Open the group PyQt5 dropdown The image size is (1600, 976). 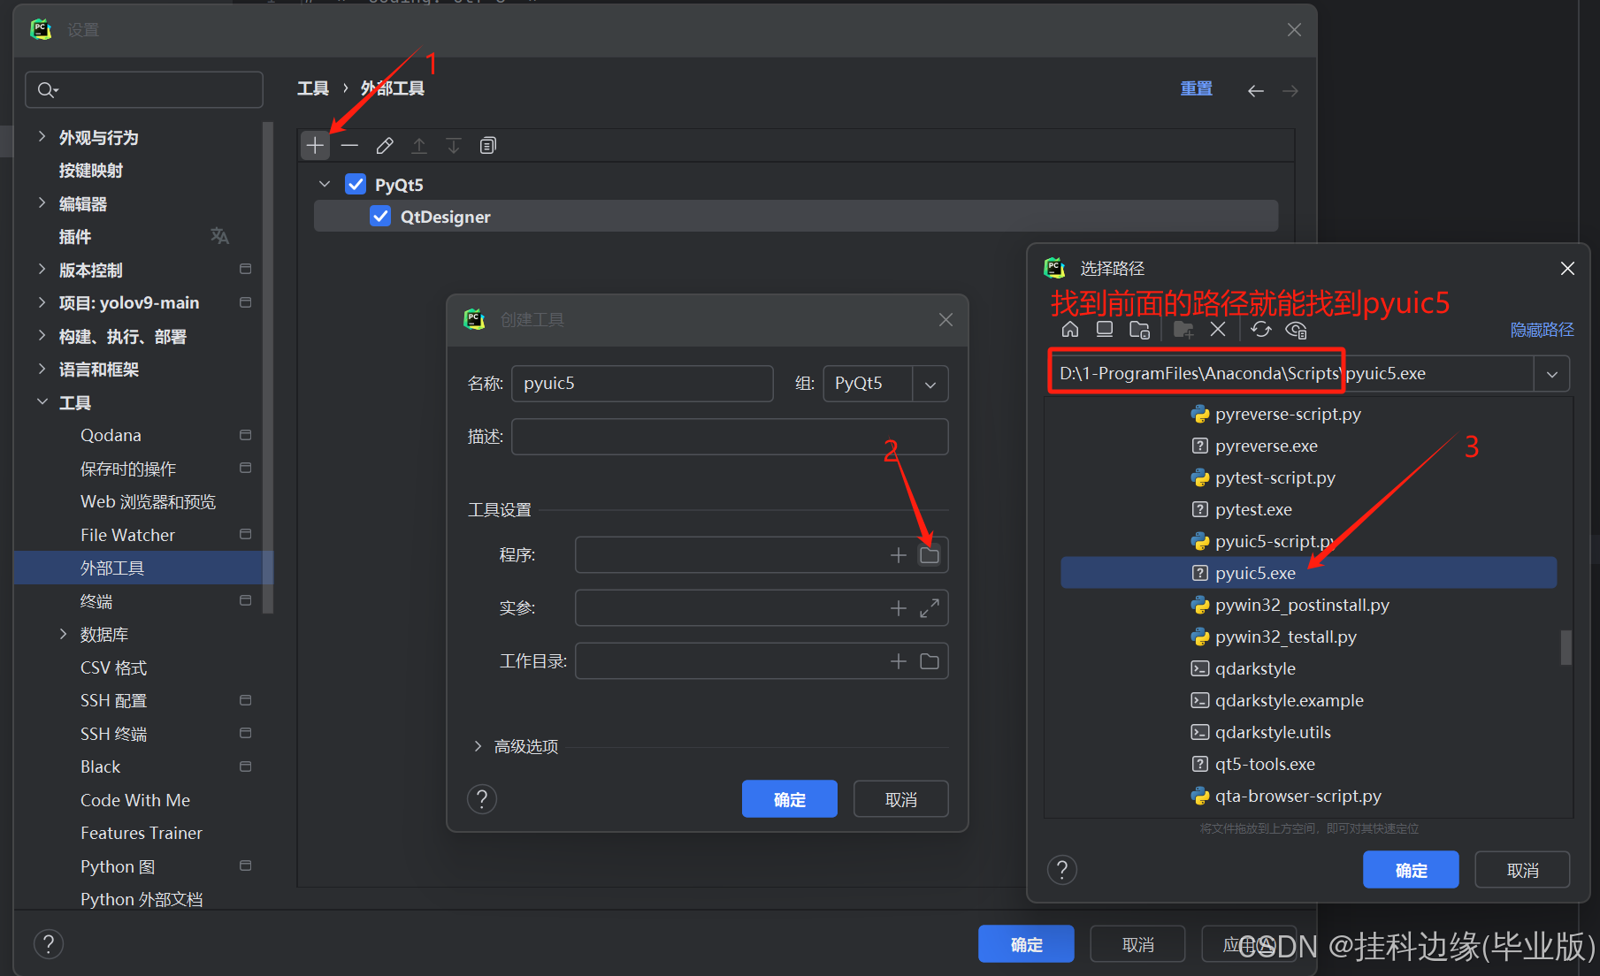[930, 384]
